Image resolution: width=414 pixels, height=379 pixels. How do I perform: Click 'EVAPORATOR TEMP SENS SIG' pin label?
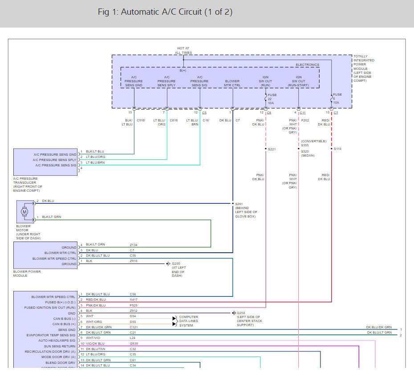click(51, 335)
